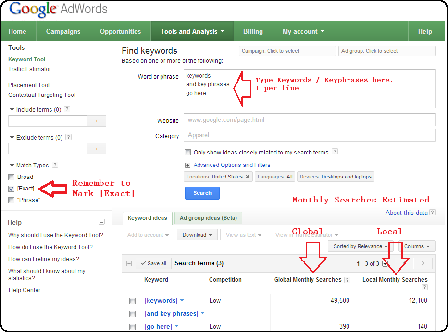Open the Keyword Tool link

[27, 59]
